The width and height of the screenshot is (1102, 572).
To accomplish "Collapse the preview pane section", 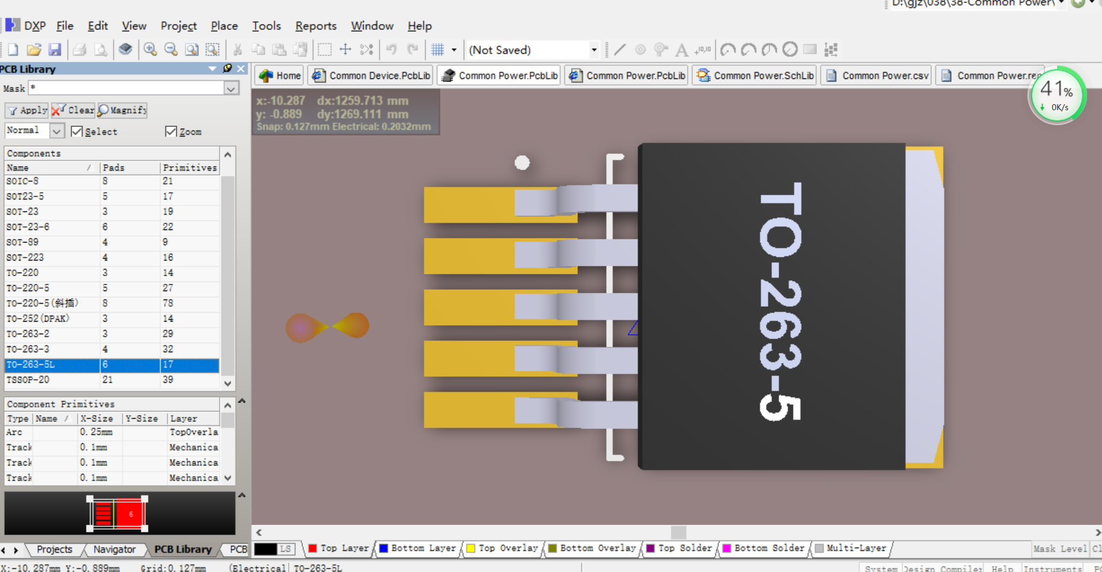I will pyautogui.click(x=242, y=495).
